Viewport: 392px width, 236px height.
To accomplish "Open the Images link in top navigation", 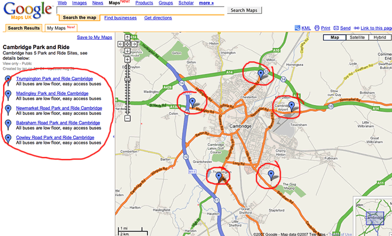I will (80, 3).
